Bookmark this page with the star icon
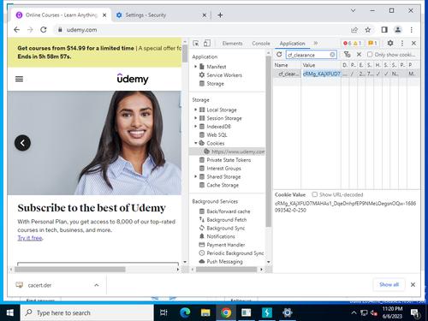 point(368,30)
